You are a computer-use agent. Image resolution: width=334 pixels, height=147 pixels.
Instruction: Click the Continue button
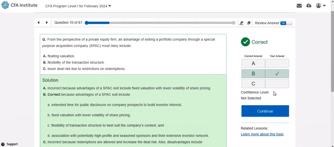point(265,111)
